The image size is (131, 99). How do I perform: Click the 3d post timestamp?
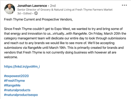(19, 13)
